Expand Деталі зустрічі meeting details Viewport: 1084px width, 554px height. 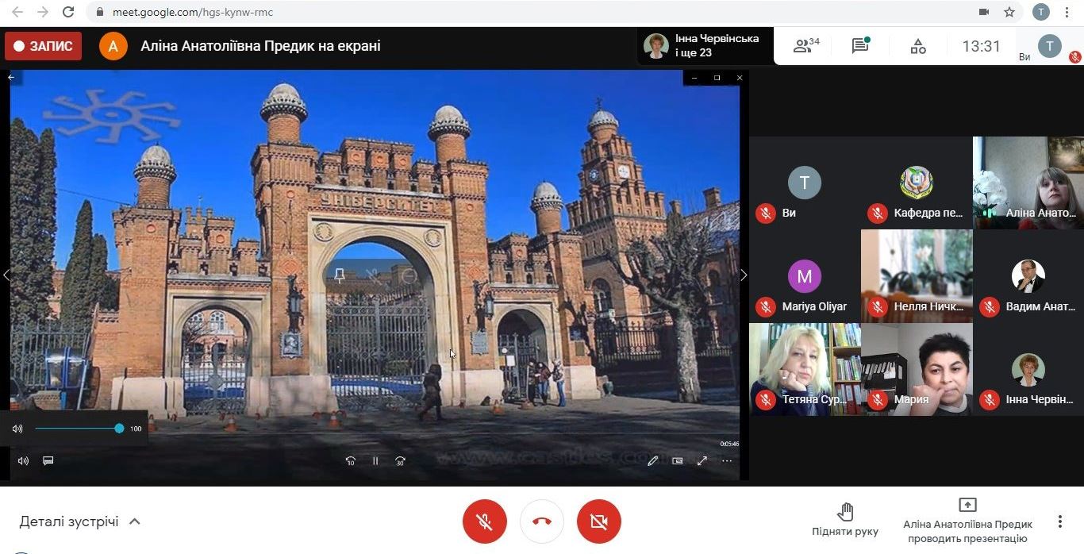tap(79, 521)
